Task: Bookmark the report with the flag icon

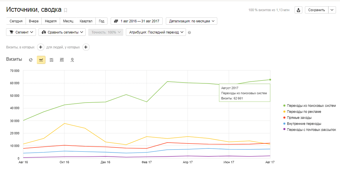Action: click(66, 10)
